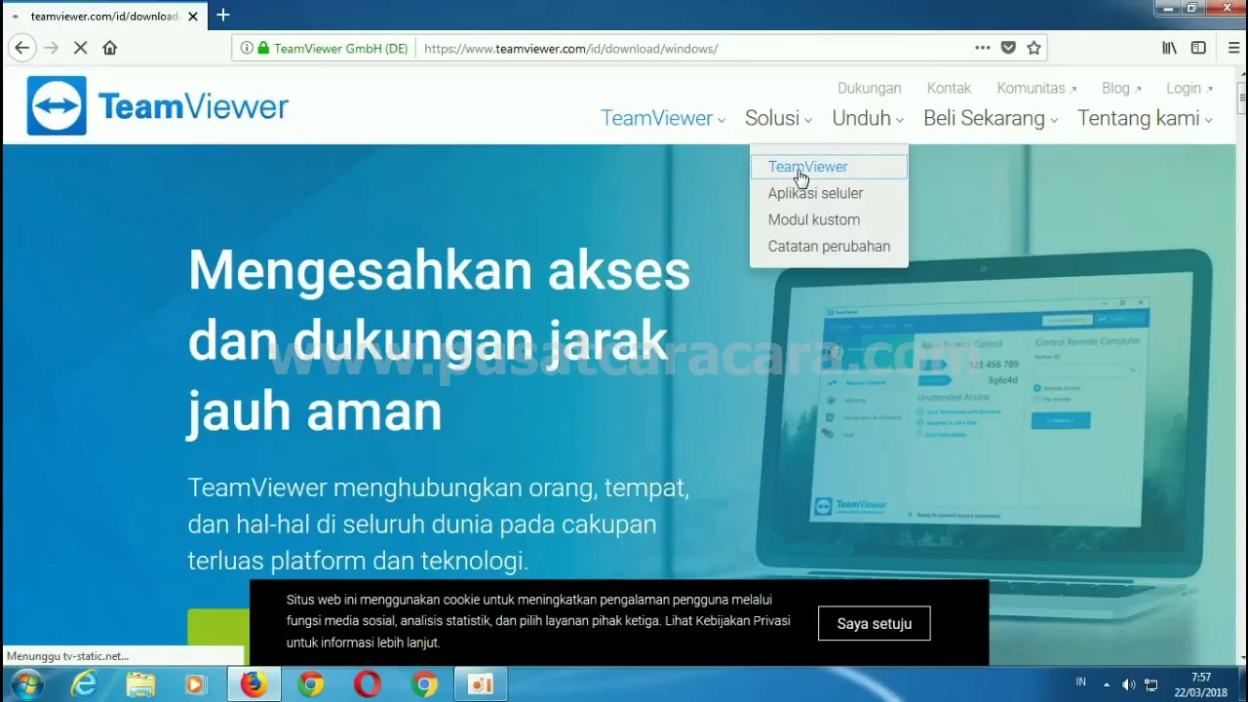
Task: Stop page loading with the X button
Action: (x=80, y=48)
